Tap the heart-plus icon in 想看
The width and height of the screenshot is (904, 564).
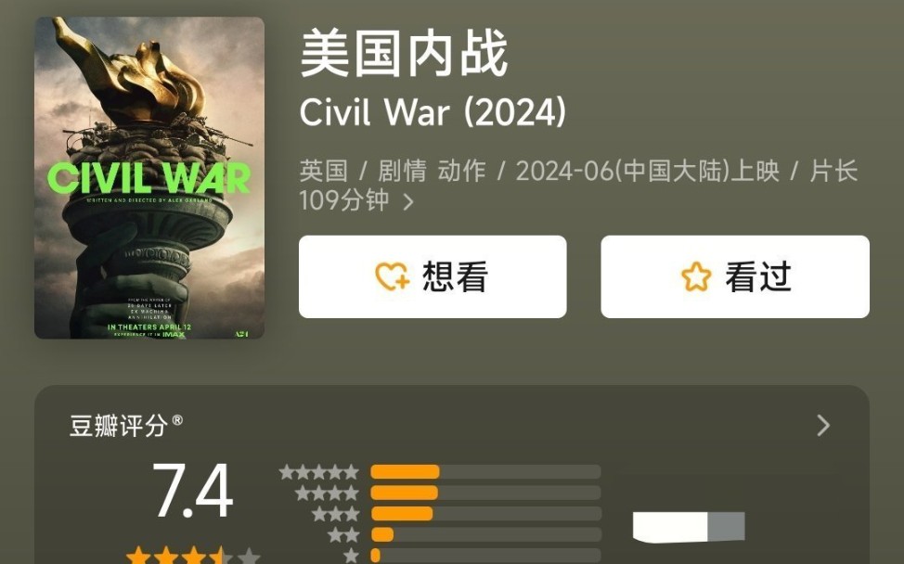coord(393,276)
